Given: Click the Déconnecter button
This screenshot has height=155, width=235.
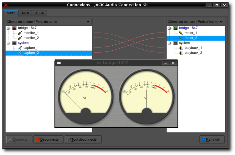Looking at the screenshot, I should point(48,139).
